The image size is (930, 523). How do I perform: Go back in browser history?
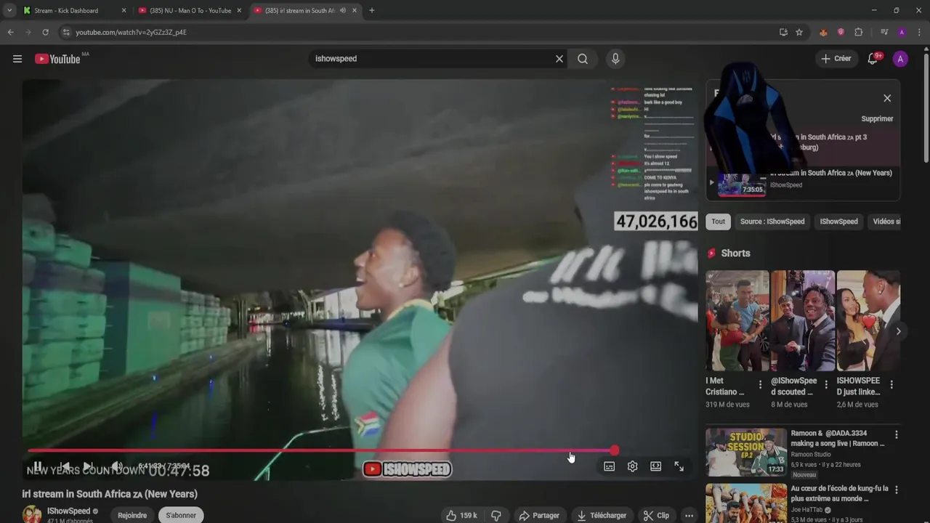pos(10,32)
